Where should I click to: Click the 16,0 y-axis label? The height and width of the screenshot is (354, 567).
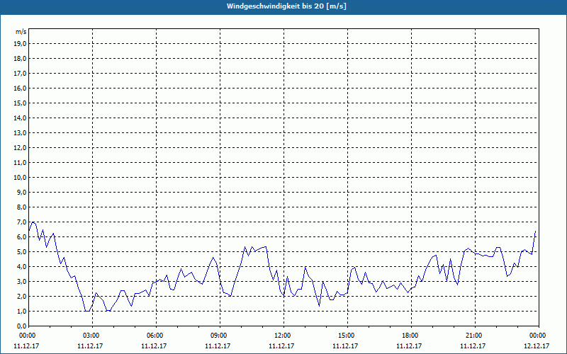coord(20,88)
